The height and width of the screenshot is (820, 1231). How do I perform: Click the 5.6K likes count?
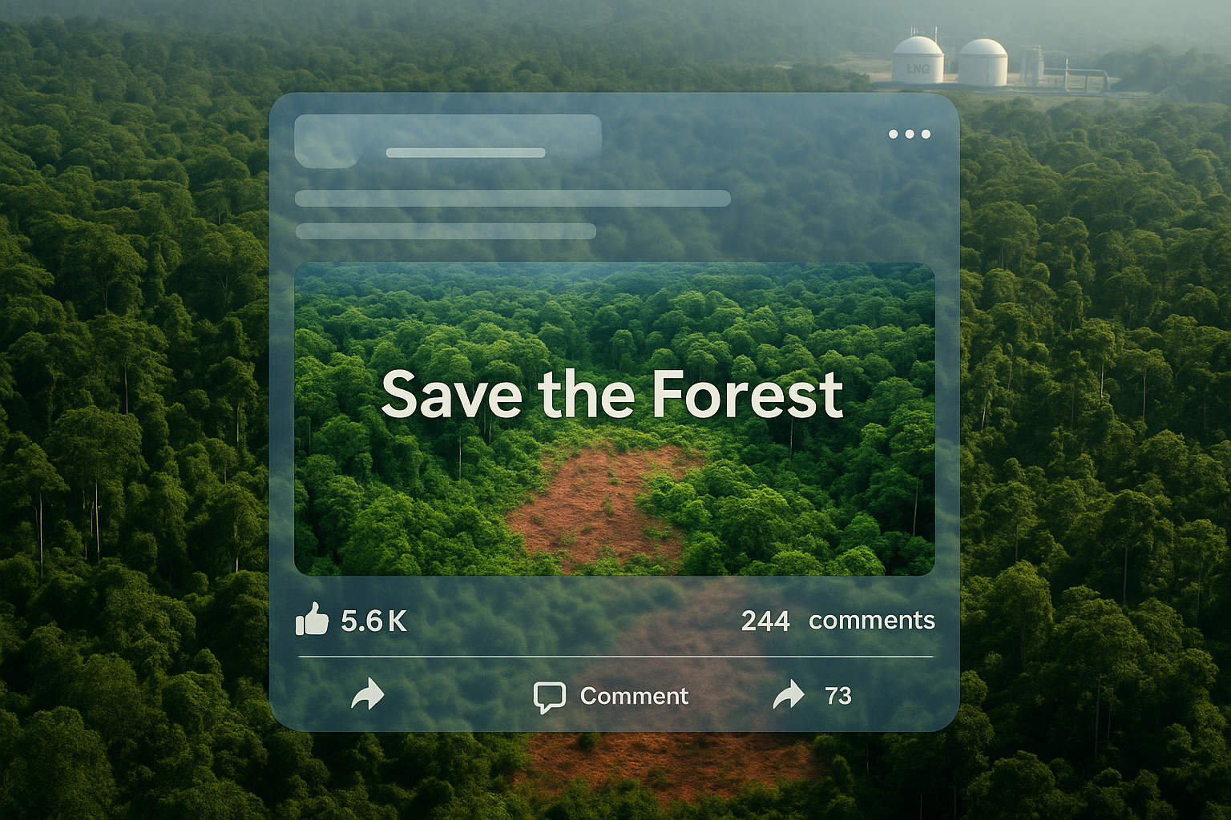click(x=373, y=621)
